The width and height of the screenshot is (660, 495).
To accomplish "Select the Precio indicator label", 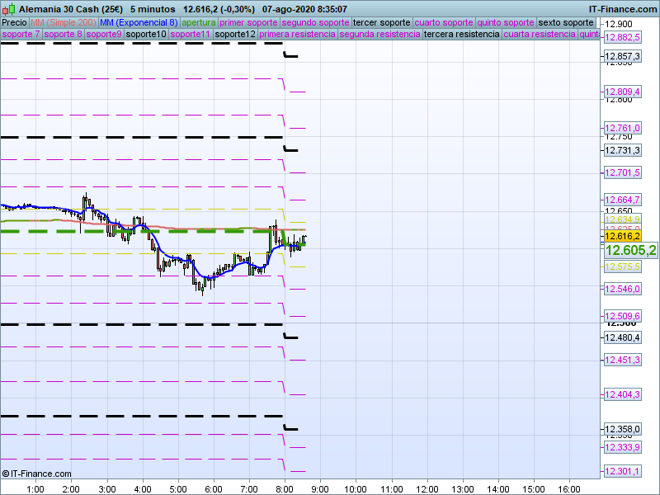I will point(14,22).
